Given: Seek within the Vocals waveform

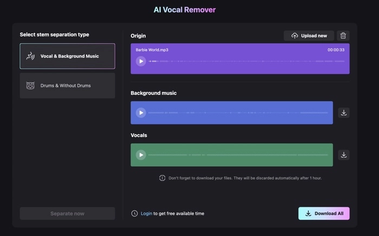Looking at the screenshot, I should point(238,155).
